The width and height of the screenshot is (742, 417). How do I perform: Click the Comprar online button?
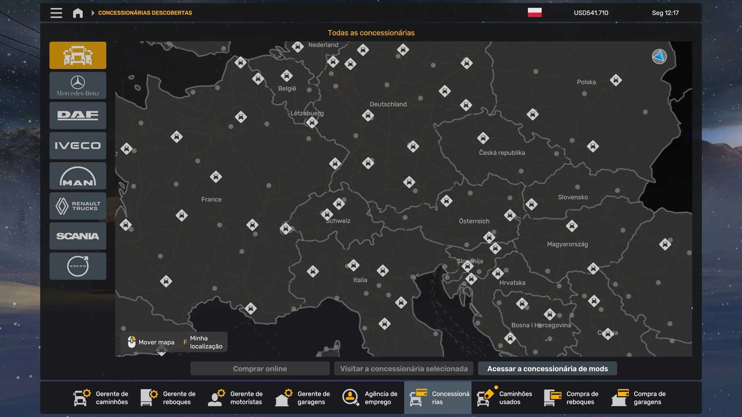[260, 369]
